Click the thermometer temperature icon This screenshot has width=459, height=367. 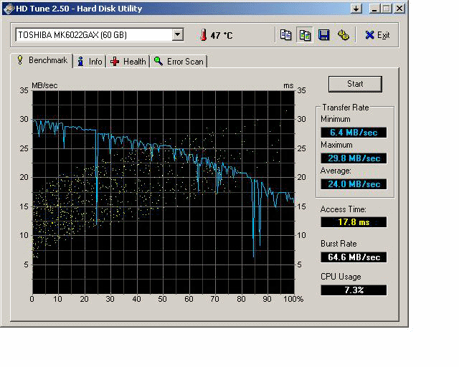[x=203, y=35]
